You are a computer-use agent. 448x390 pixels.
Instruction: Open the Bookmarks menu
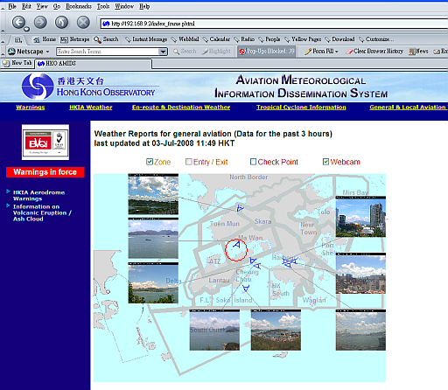point(79,6)
